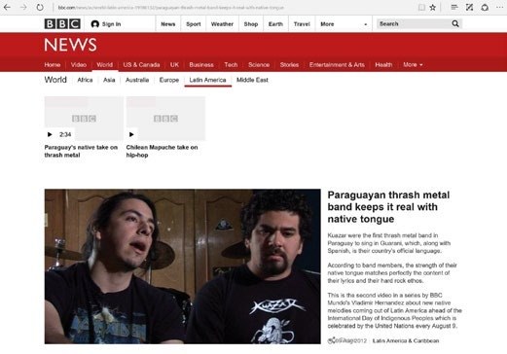Viewport: 507px width, 354px height.
Task: Go to Video in news navigation
Action: coord(79,65)
